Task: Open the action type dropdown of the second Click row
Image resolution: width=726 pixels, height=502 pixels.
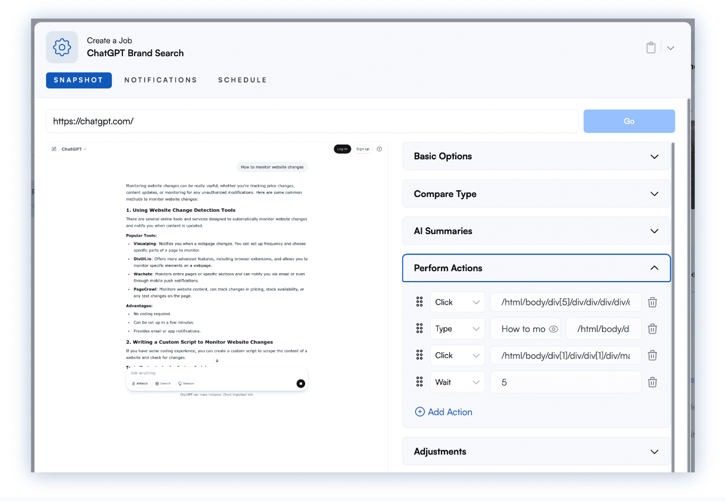Action: (x=457, y=355)
